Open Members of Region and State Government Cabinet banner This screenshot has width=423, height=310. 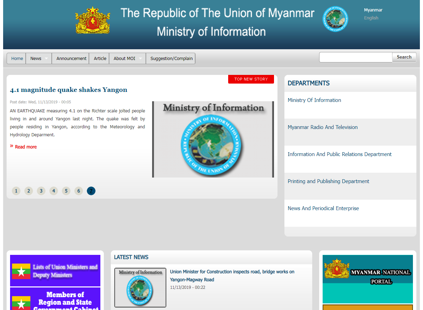tap(55, 299)
